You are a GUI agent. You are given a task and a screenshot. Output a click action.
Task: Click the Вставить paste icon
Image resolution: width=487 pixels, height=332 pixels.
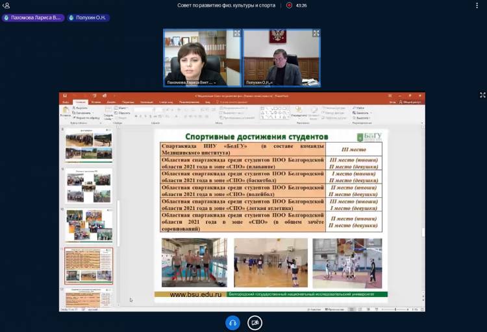pos(65,110)
